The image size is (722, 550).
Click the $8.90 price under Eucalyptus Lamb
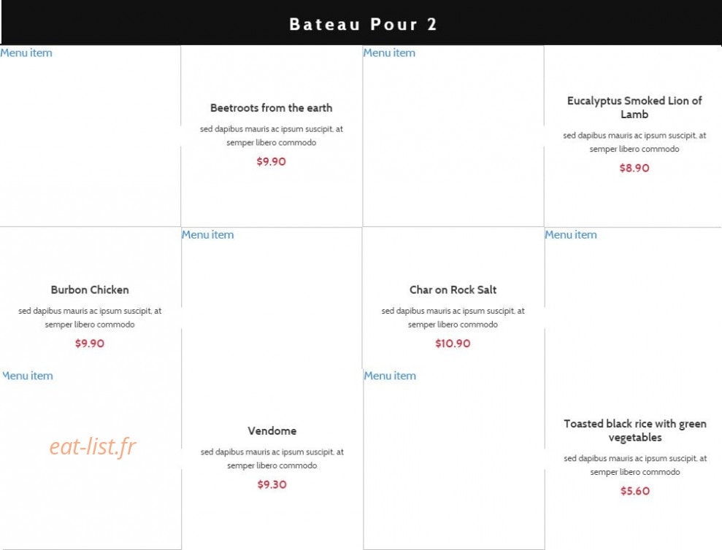click(634, 168)
